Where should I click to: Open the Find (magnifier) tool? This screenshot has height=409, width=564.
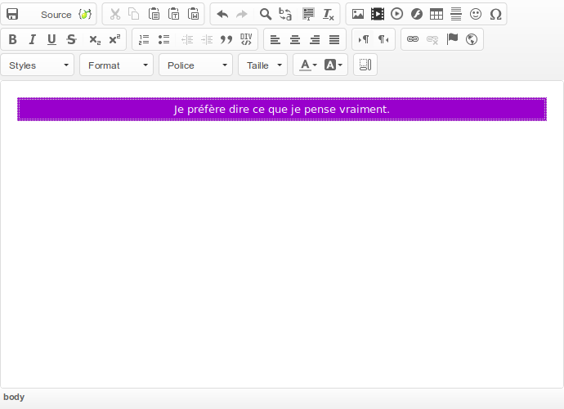pos(265,14)
